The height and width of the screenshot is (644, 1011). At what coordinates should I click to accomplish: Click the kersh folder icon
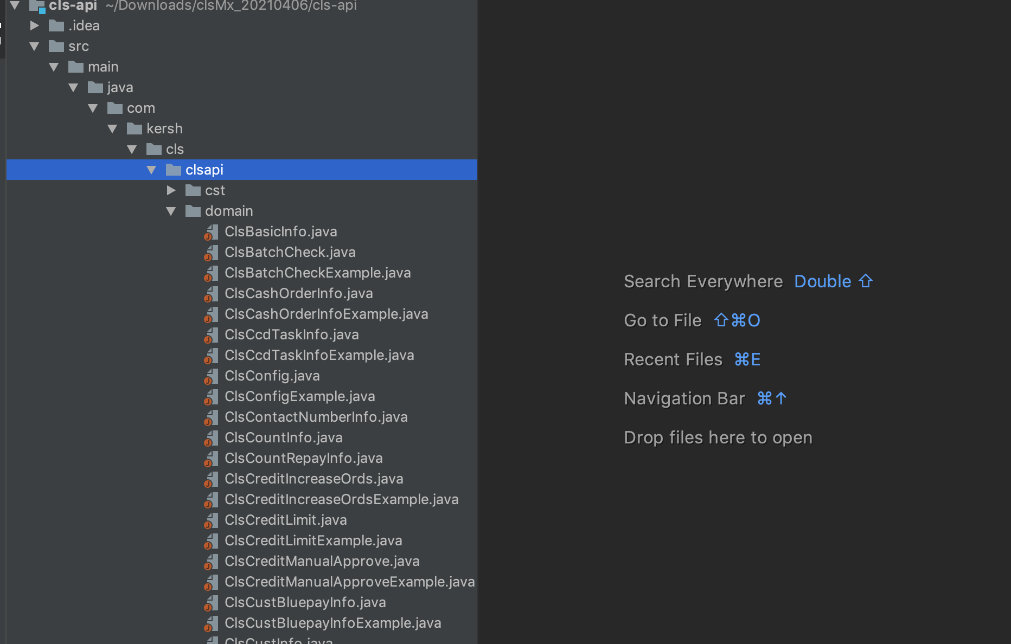(135, 128)
